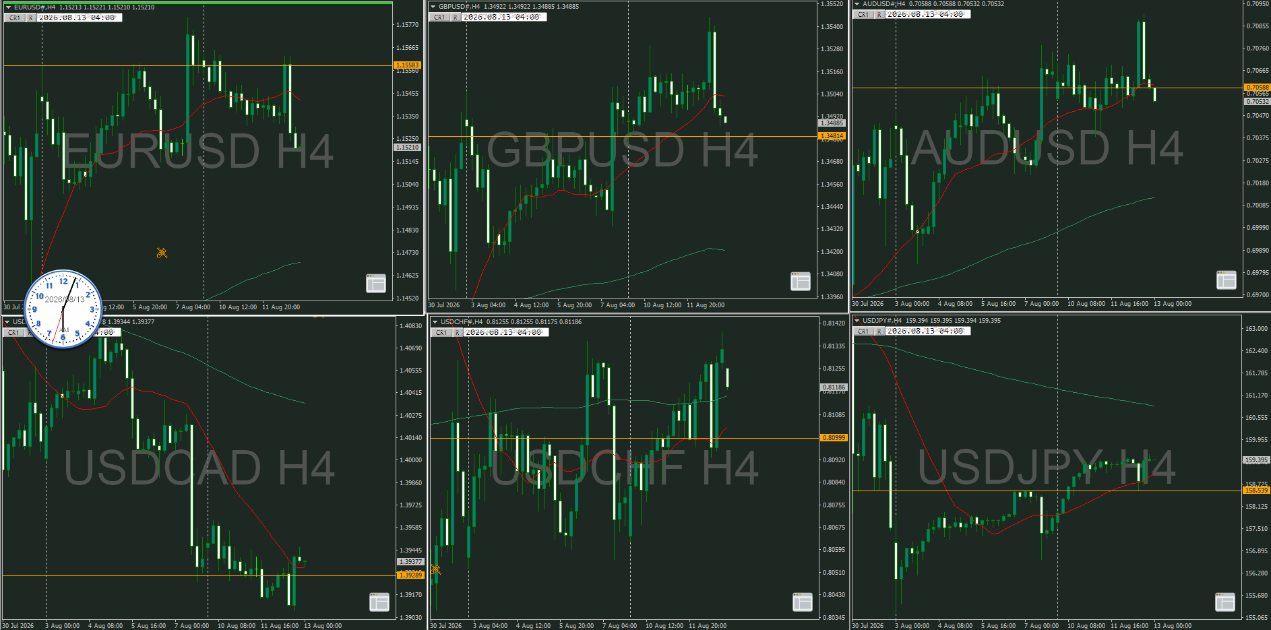Focus the date-time field on GBPUSD chart
Screen dimensions: 1271x630
coord(504,18)
